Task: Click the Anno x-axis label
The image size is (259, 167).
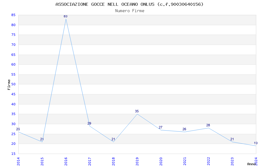Action: (x=251, y=164)
